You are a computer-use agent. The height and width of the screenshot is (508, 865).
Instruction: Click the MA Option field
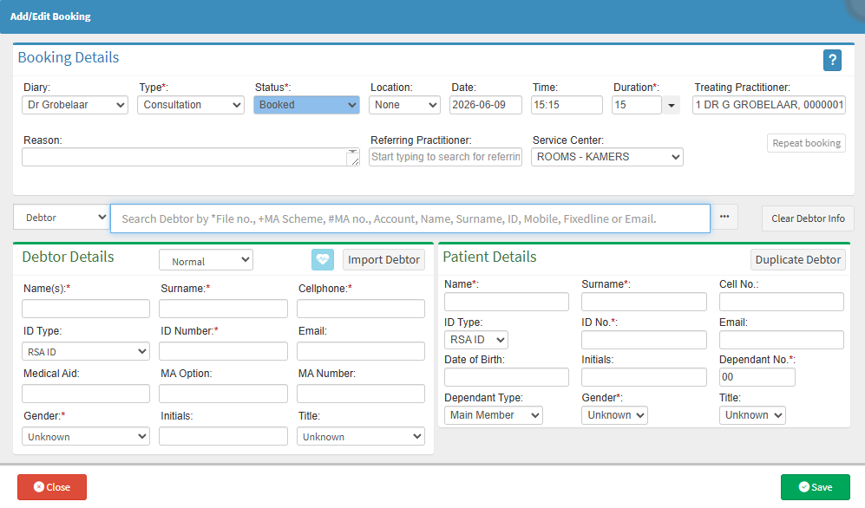click(224, 394)
